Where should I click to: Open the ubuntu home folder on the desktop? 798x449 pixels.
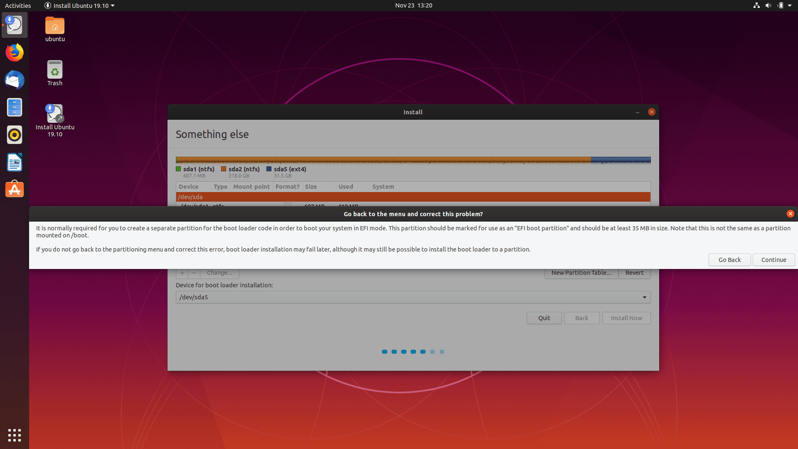pos(55,29)
